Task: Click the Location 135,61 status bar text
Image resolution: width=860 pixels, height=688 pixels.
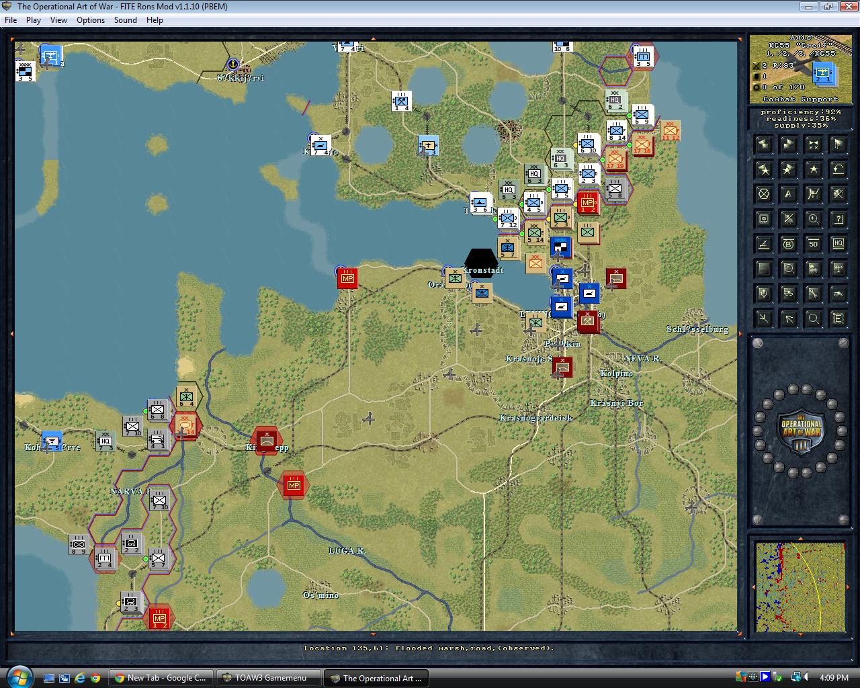Action: (429, 648)
